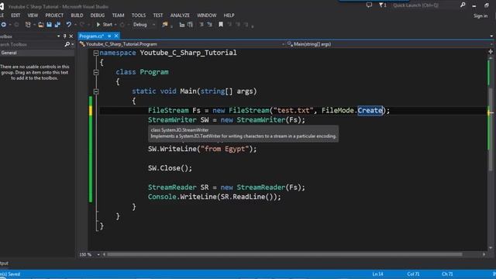Screen dimensions: 496x279
Task: Open the VIEW menu
Action: tap(33, 15)
